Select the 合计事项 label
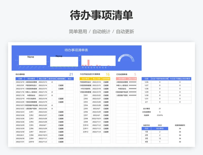Image resolution: width=203 pixels, height=155 pixels. (146, 109)
